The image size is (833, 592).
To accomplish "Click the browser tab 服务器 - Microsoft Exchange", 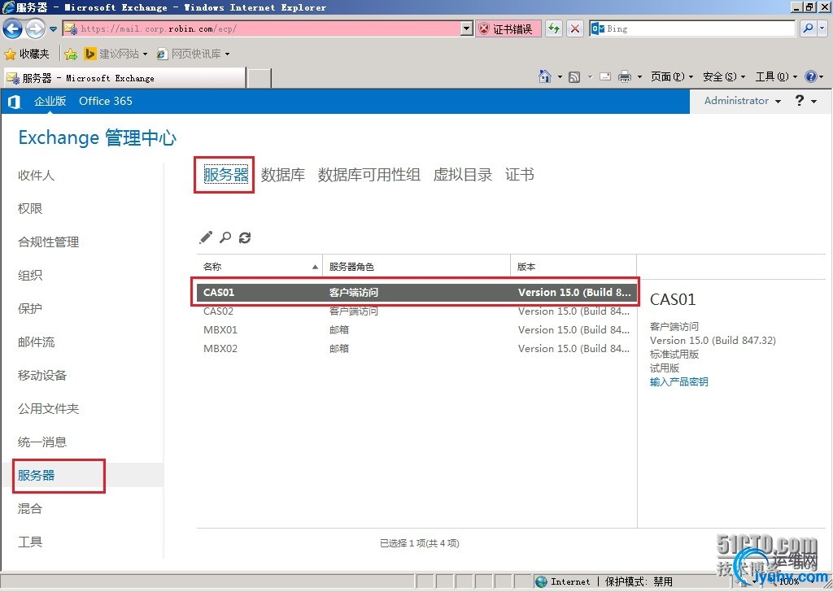I will 125,78.
